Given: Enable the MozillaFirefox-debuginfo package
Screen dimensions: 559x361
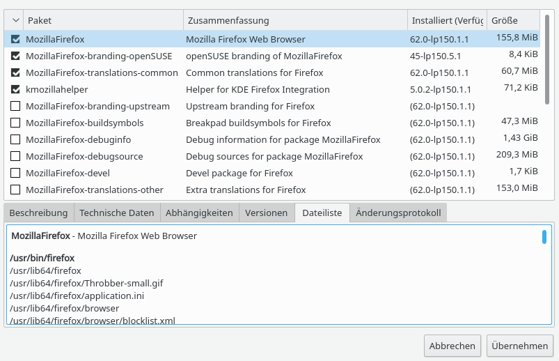Looking at the screenshot, I should coord(15,139).
